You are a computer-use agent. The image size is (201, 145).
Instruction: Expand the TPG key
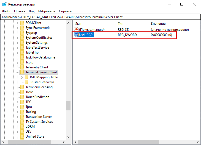(x=18, y=102)
